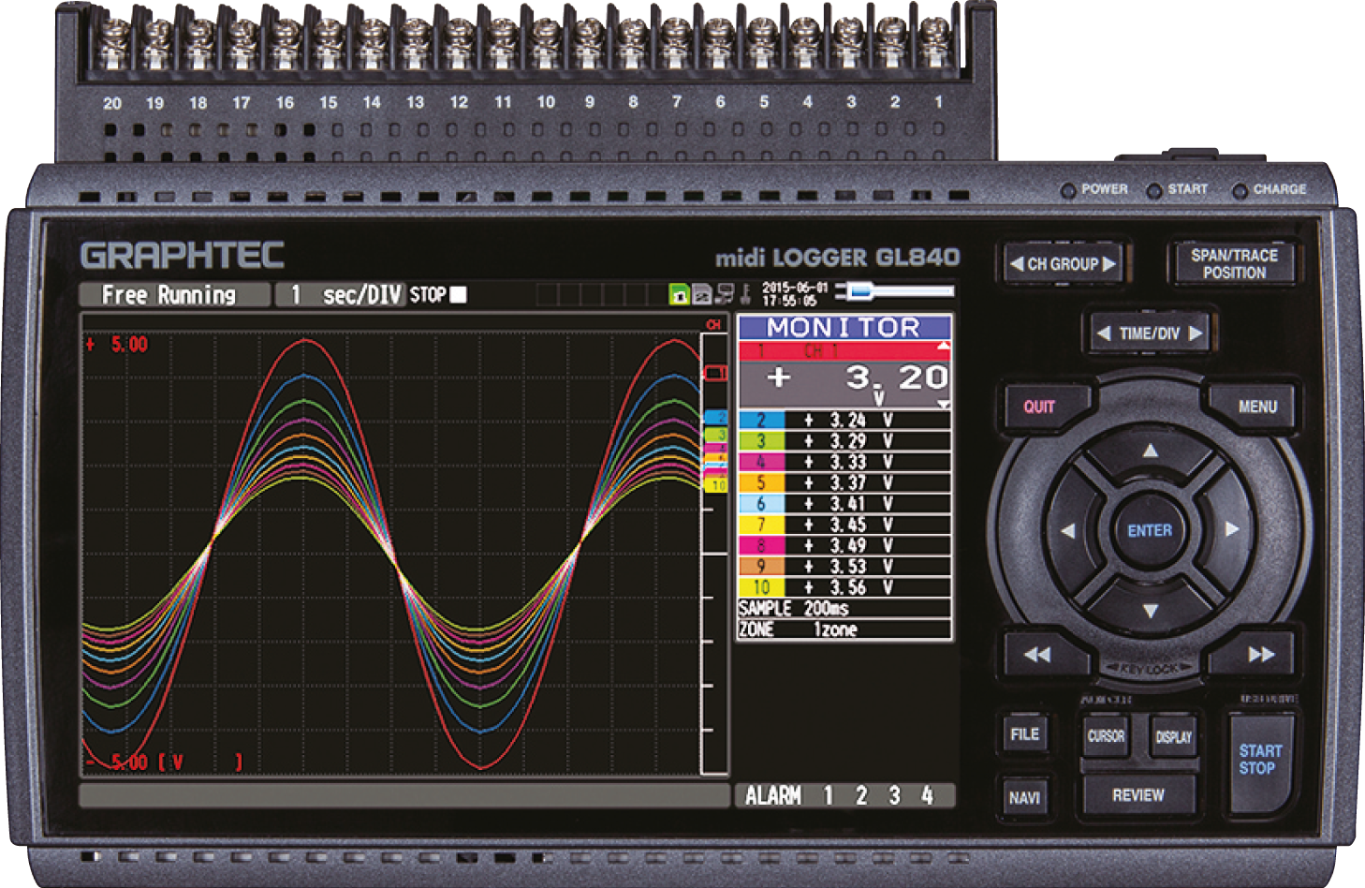Viewport: 1365px width, 888px height.
Task: Push the CH GROUP right arrow
Action: [1109, 264]
